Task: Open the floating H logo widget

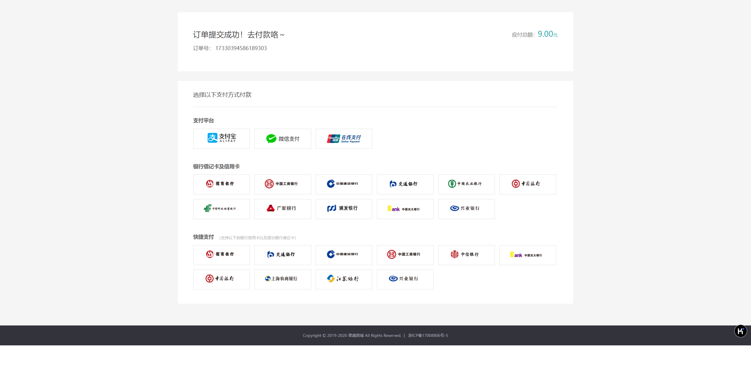Action: coord(740,331)
